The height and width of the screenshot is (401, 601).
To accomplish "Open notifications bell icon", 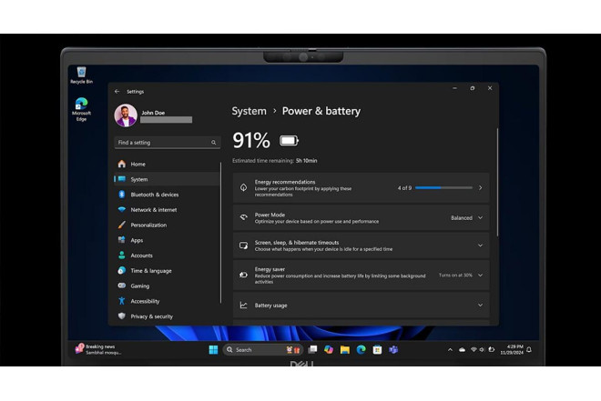I will pyautogui.click(x=529, y=349).
